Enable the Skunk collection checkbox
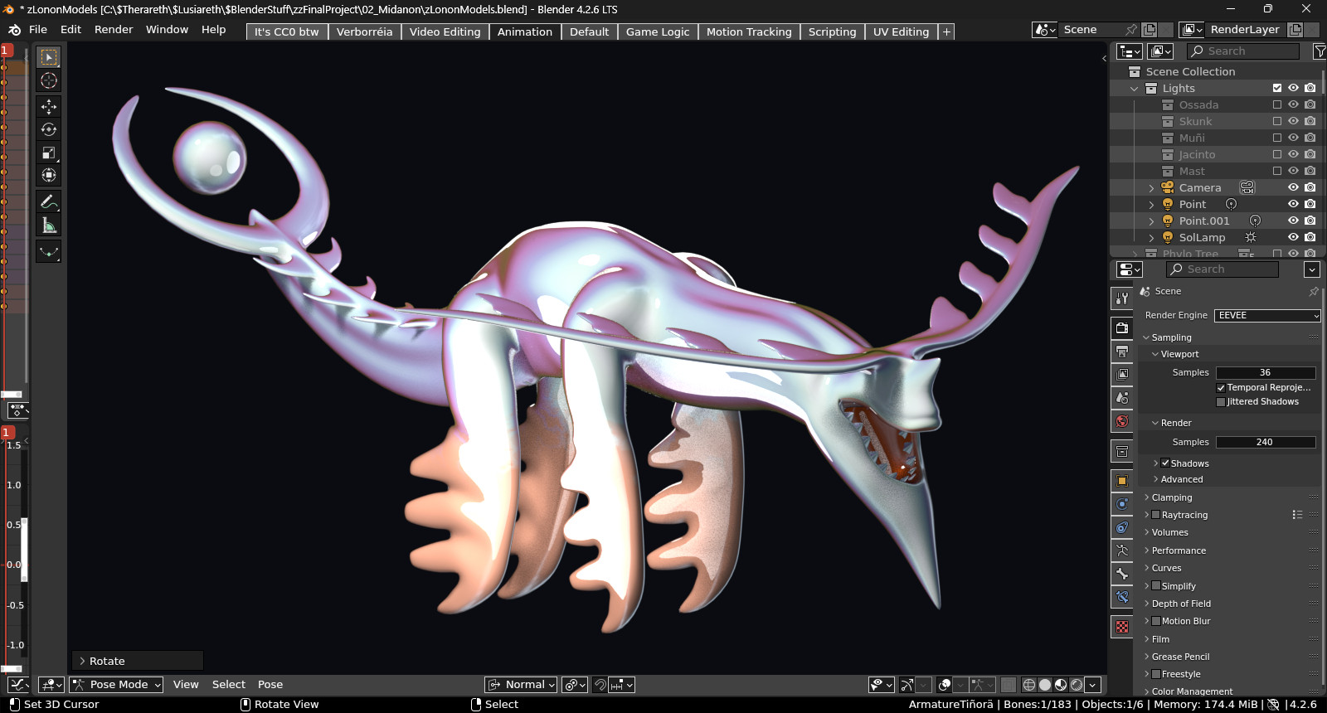The height and width of the screenshot is (713, 1327). (1277, 121)
